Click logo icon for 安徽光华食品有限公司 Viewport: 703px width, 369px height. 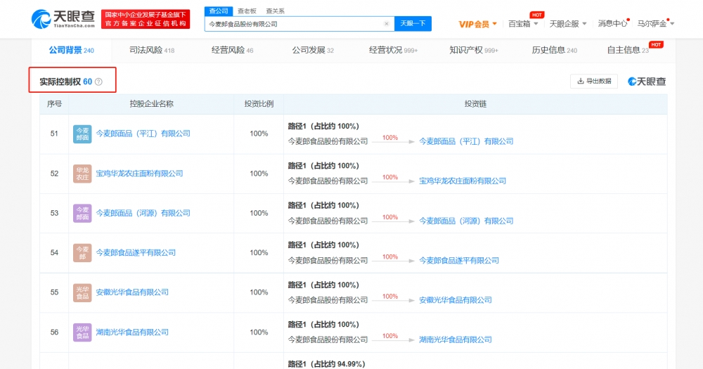(x=82, y=292)
